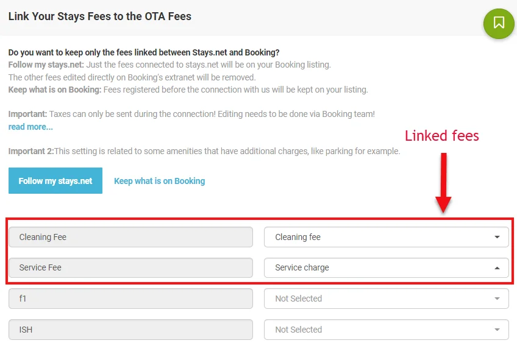Click the ISH fee field
The height and width of the screenshot is (357, 517).
[130, 330]
